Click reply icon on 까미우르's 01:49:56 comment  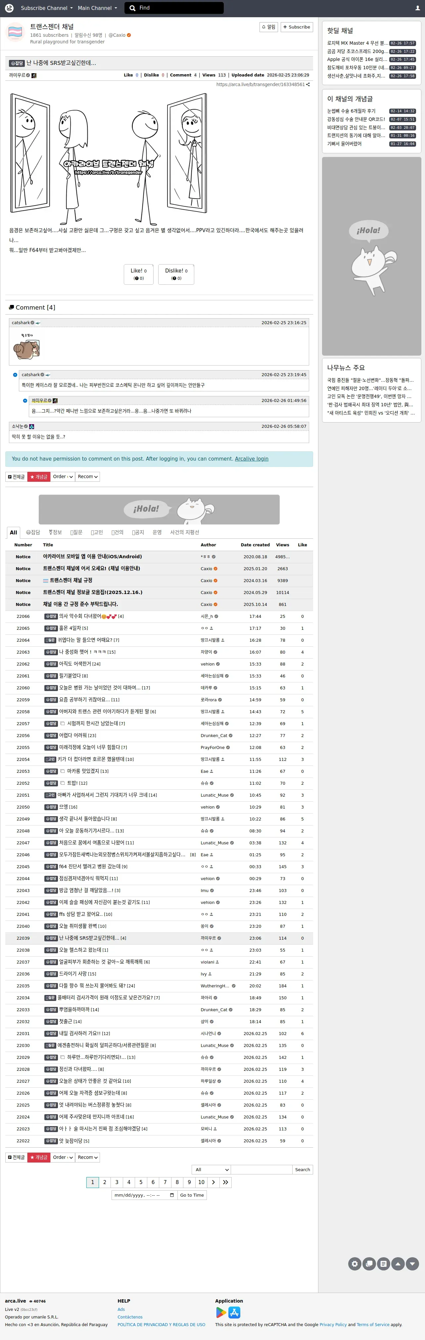pyautogui.click(x=25, y=401)
